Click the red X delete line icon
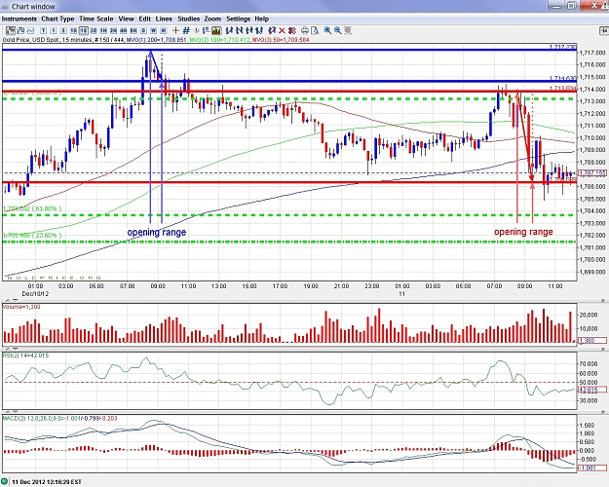 282,30
